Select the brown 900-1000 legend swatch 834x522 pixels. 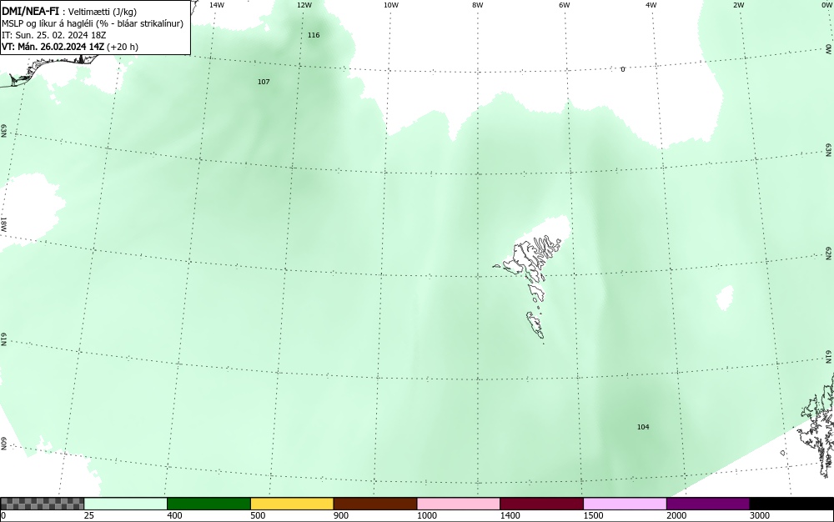click(x=375, y=504)
